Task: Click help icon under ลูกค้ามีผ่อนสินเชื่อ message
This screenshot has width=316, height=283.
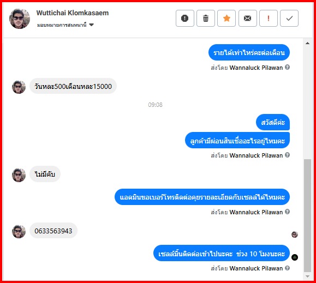Action: [288, 155]
